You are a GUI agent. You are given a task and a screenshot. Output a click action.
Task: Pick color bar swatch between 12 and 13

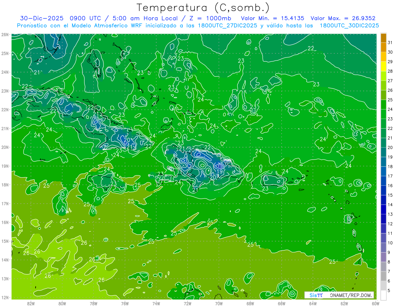click(x=383, y=219)
